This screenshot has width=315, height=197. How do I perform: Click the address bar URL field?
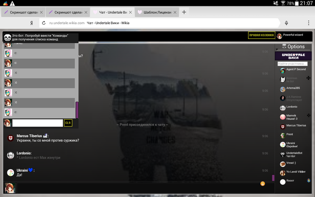[158, 23]
